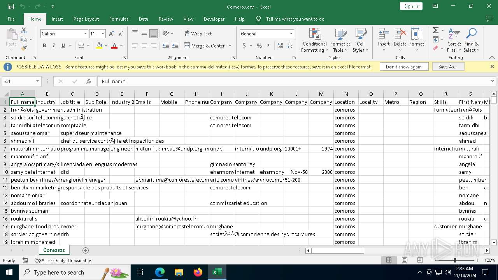Viewport: 498px width, 280px height.
Task: Apply yellow fill color bucket
Action: 99,45
